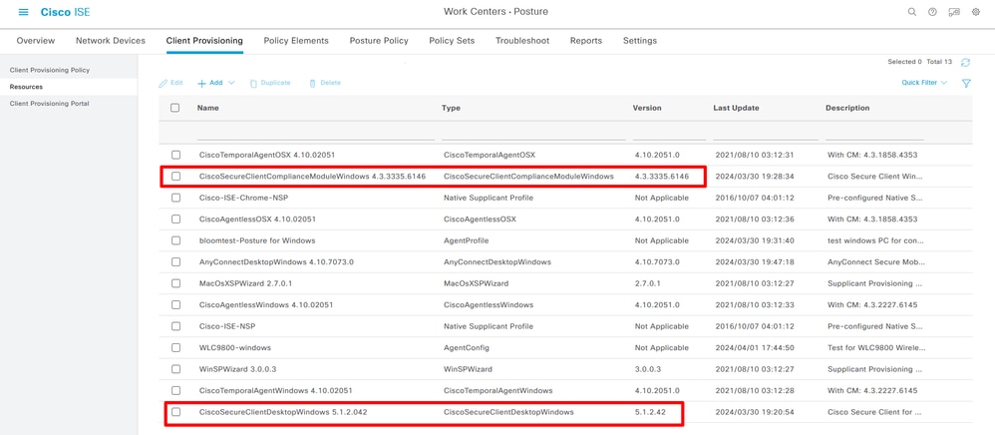Check the CiscoAgentlessOSX 4.10.02051 row
This screenshot has height=435, width=995.
pos(175,219)
